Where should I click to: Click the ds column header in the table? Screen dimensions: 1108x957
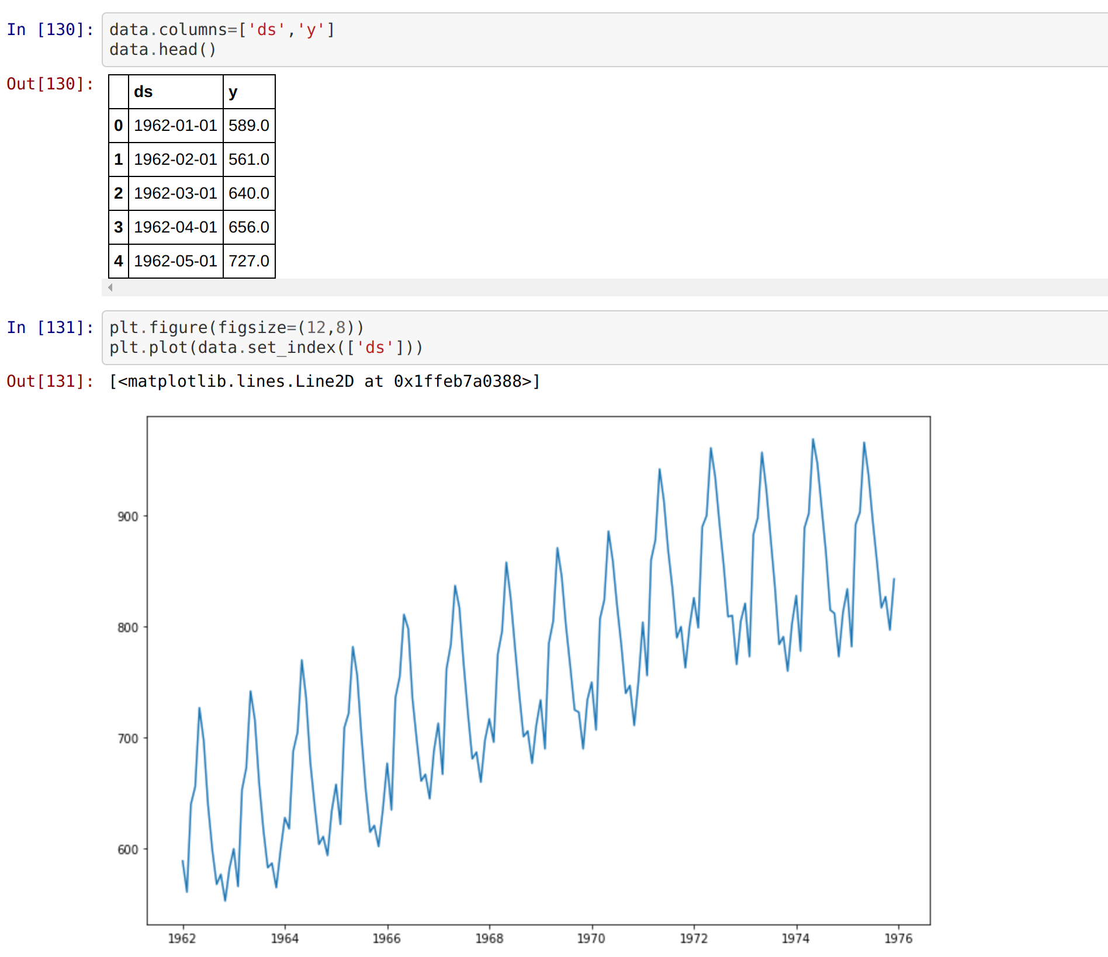(x=143, y=92)
